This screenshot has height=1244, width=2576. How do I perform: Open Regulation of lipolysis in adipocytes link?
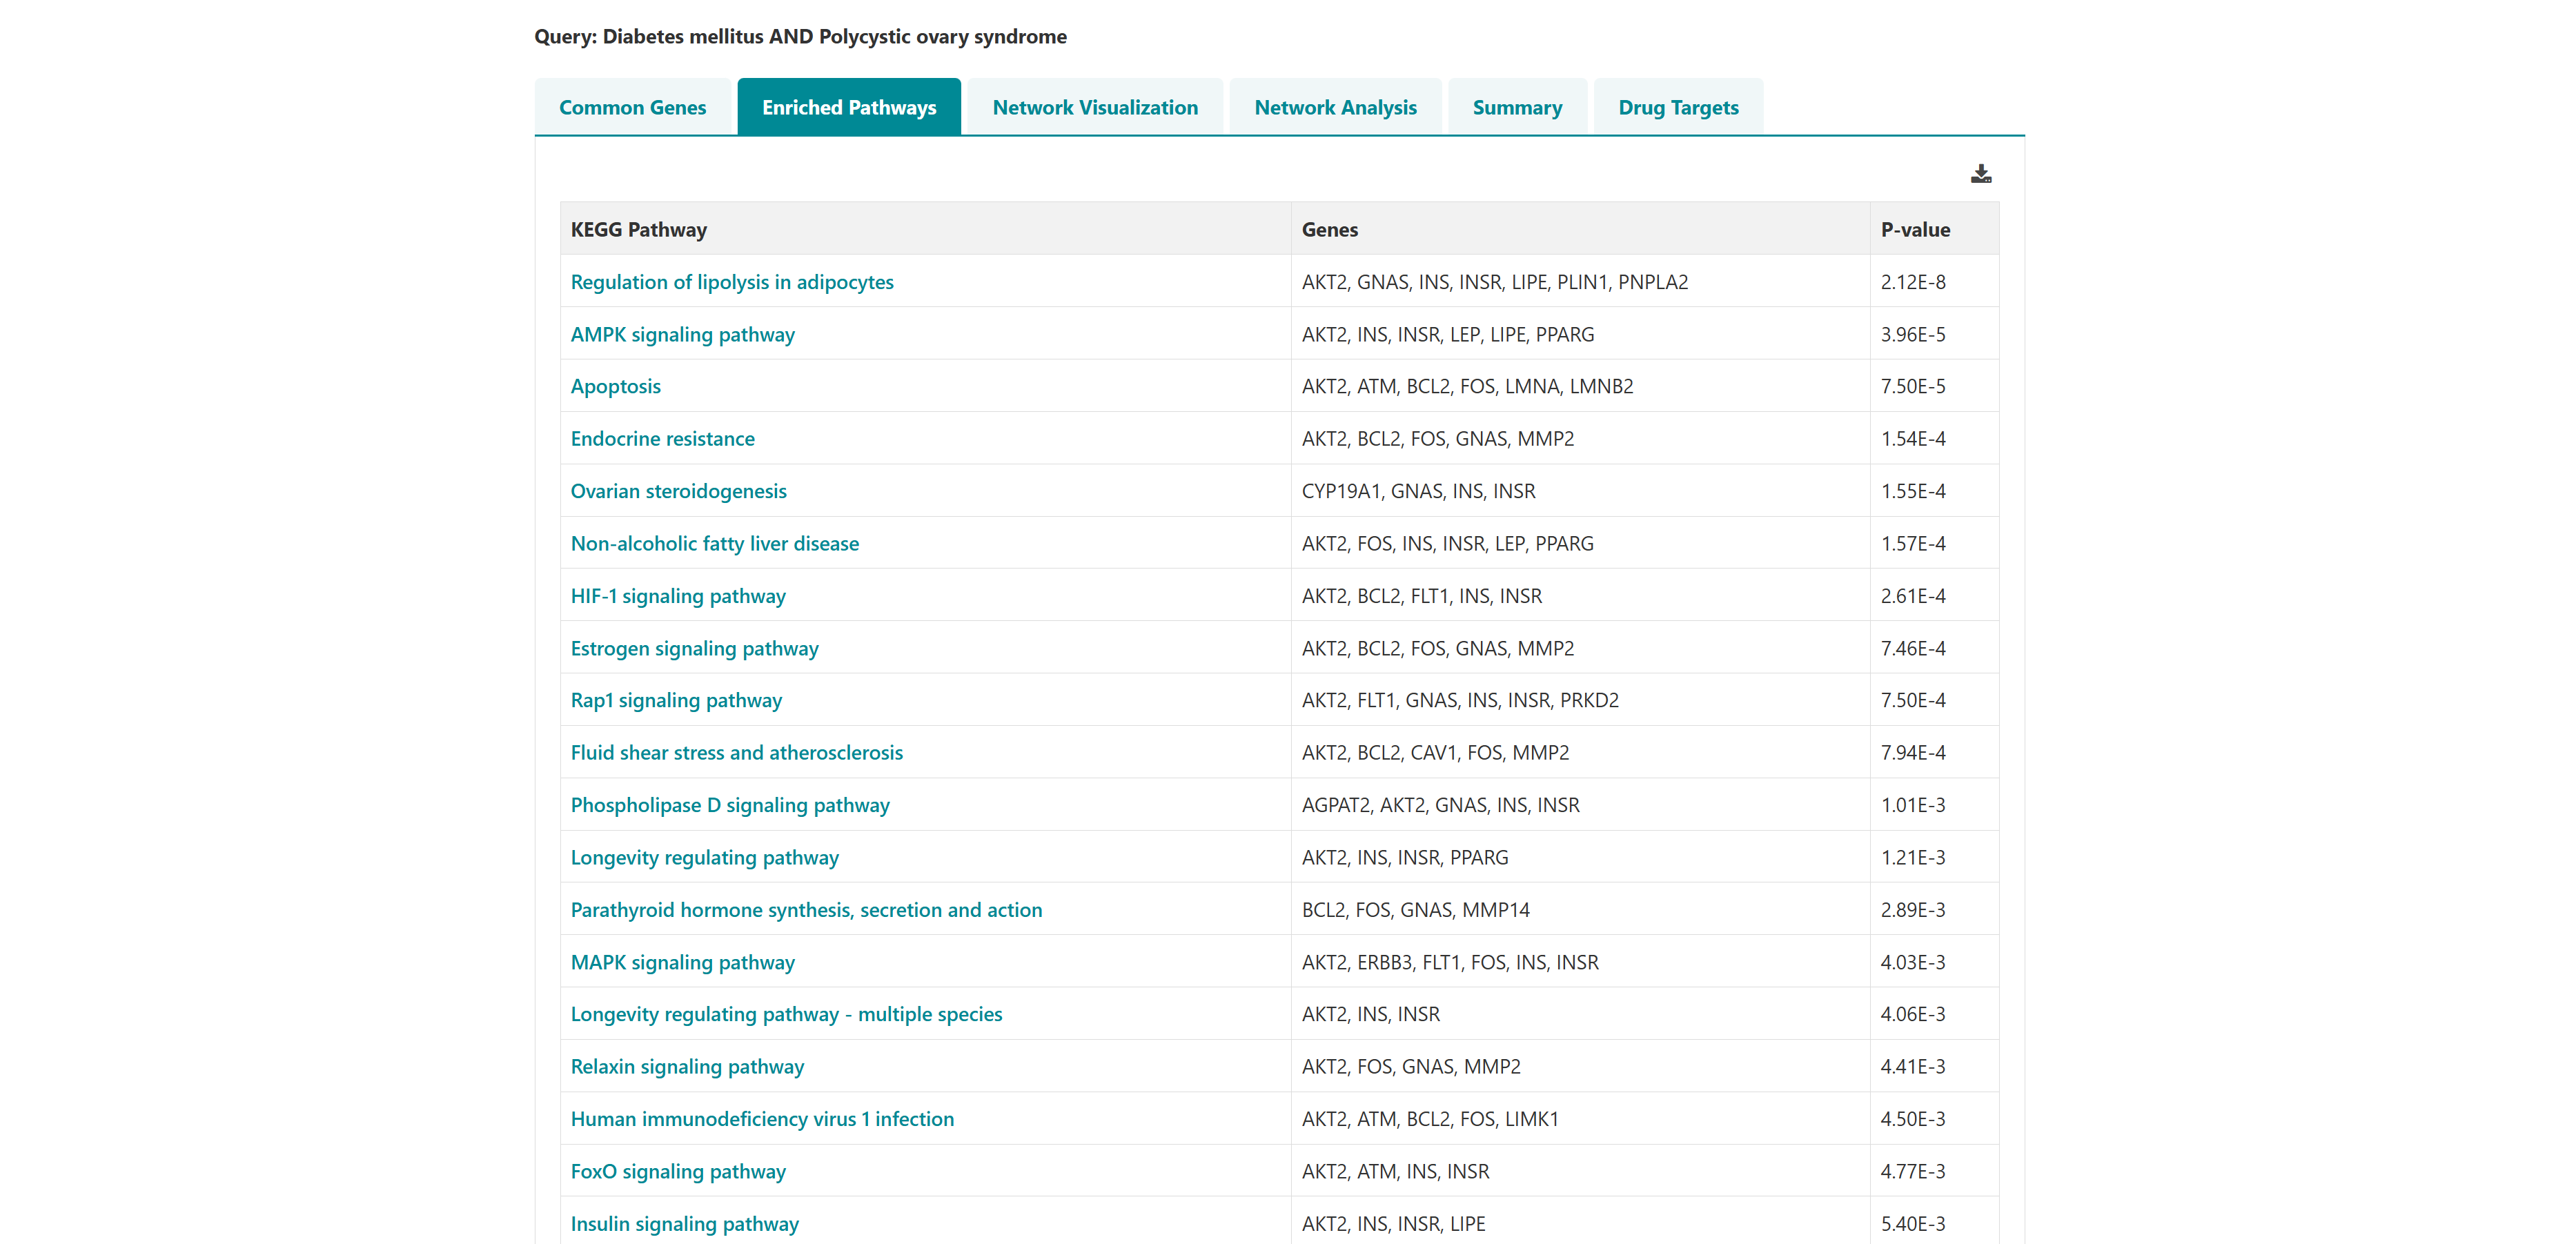click(x=731, y=282)
